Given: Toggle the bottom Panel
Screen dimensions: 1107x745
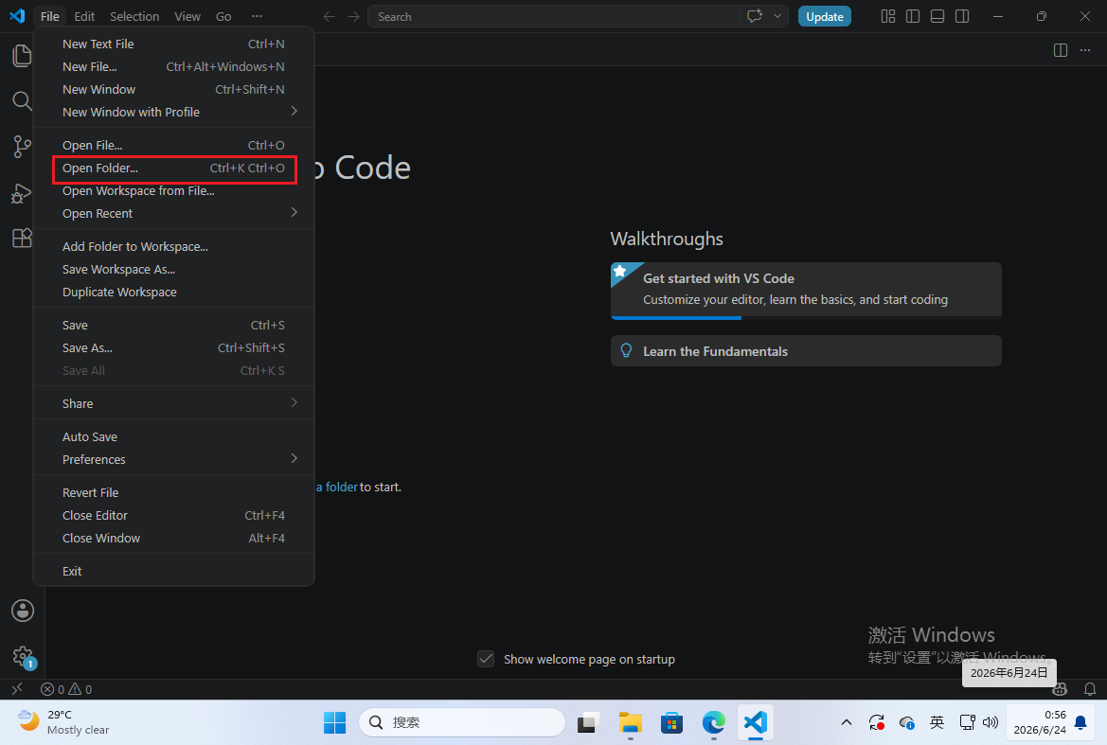Looking at the screenshot, I should point(937,16).
